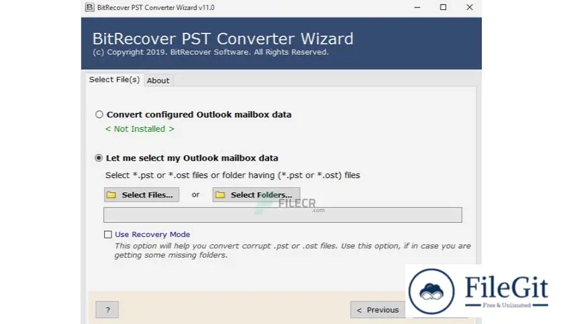Viewport: 561px width, 324px height.
Task: Close the PST Converter Wizard window
Action: (x=470, y=7)
